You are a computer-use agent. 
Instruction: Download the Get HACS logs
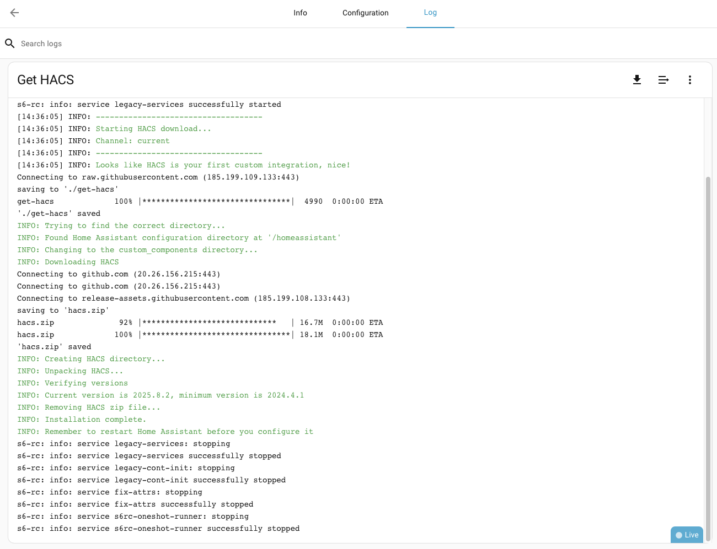[637, 80]
